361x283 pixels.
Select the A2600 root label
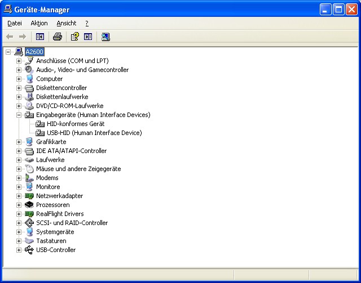pyautogui.click(x=34, y=52)
